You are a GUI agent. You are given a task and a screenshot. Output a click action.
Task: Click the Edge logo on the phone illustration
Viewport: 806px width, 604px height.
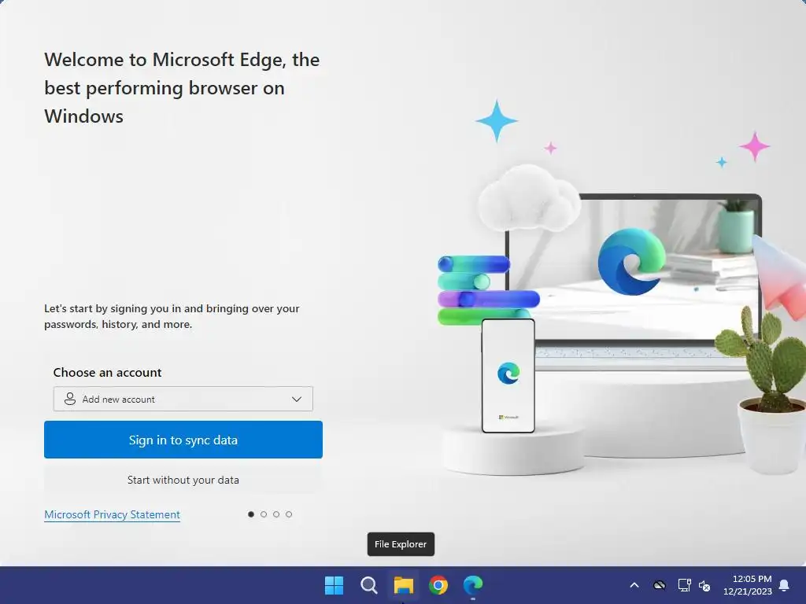(x=508, y=374)
